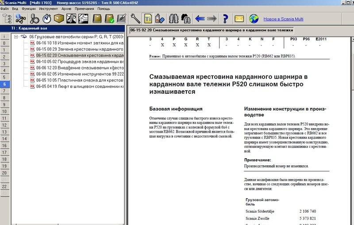Switch to group tab 2

4,57
